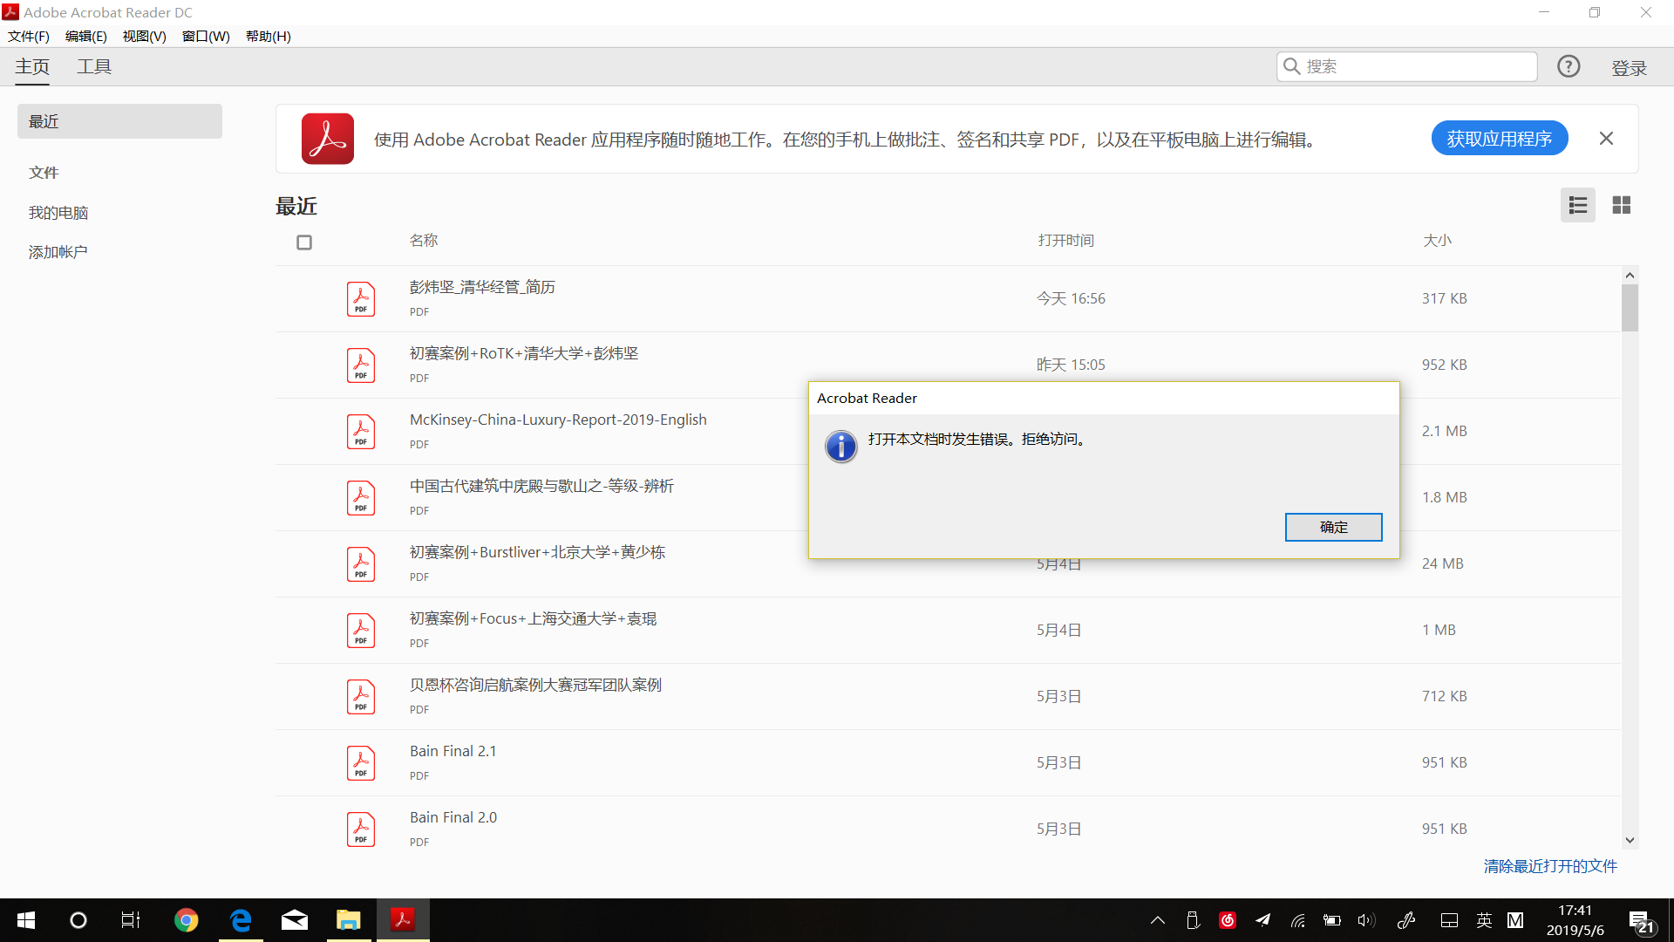
Task: Click the blue info icon in the Acrobat Reader dialog
Action: pyautogui.click(x=840, y=447)
